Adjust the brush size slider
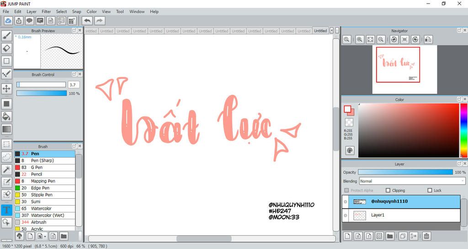The width and height of the screenshot is (468, 249). [x=41, y=85]
